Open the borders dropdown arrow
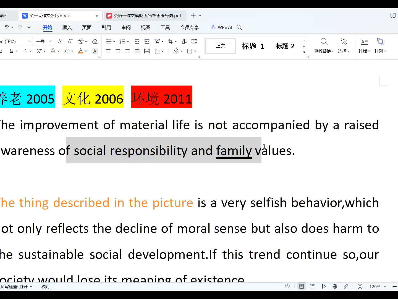Image resolution: width=398 pixels, height=299 pixels. pyautogui.click(x=195, y=51)
